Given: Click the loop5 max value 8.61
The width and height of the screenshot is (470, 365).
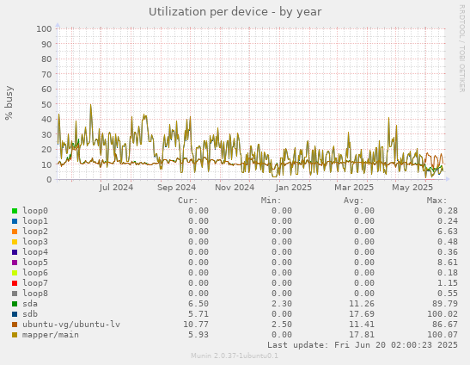Looking at the screenshot, I should pos(448,263).
